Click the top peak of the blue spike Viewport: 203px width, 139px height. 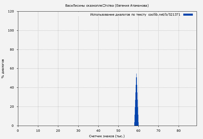(x=136, y=74)
